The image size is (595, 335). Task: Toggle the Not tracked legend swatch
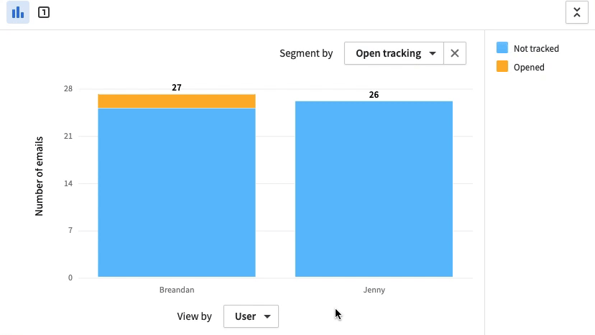502,48
